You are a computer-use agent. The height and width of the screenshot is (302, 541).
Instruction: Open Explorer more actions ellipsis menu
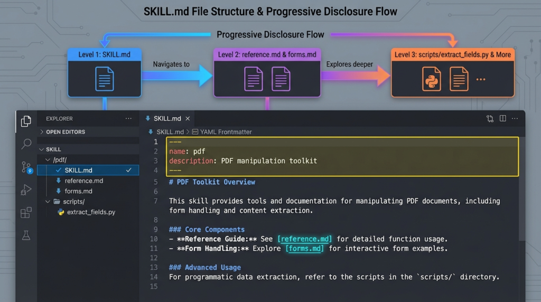pos(128,119)
